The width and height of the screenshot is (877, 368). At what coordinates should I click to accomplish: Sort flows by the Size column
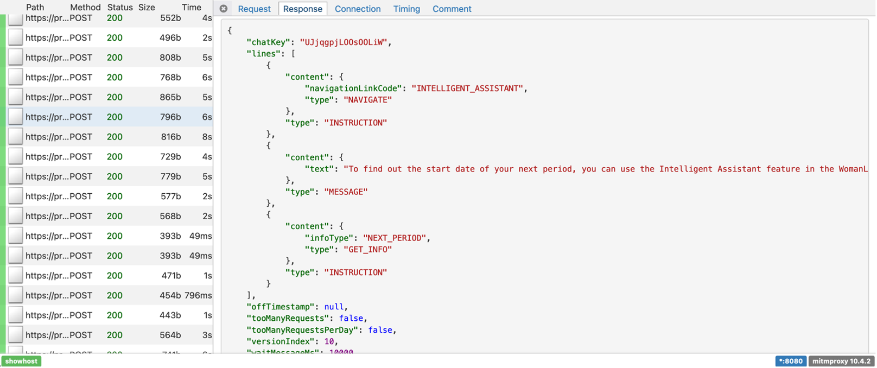[x=147, y=7]
